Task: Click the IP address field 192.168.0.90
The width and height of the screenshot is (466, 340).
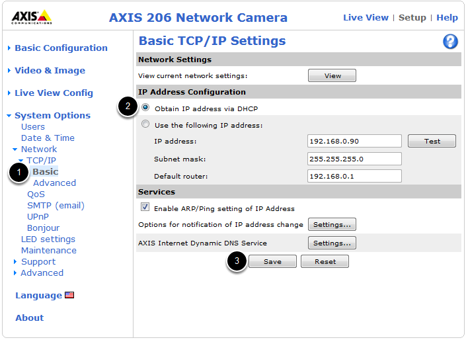Action: click(354, 141)
